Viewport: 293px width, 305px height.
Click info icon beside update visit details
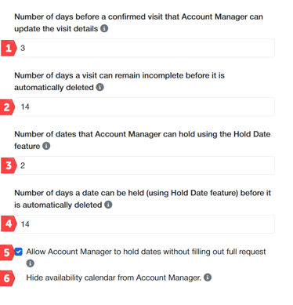tap(104, 28)
